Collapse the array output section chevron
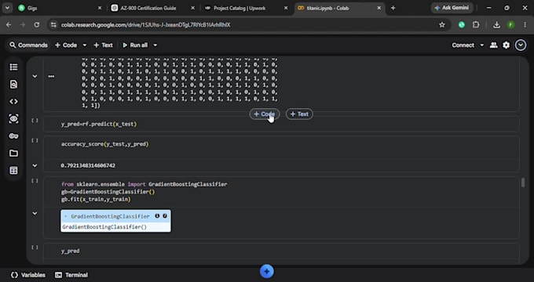 click(35, 76)
